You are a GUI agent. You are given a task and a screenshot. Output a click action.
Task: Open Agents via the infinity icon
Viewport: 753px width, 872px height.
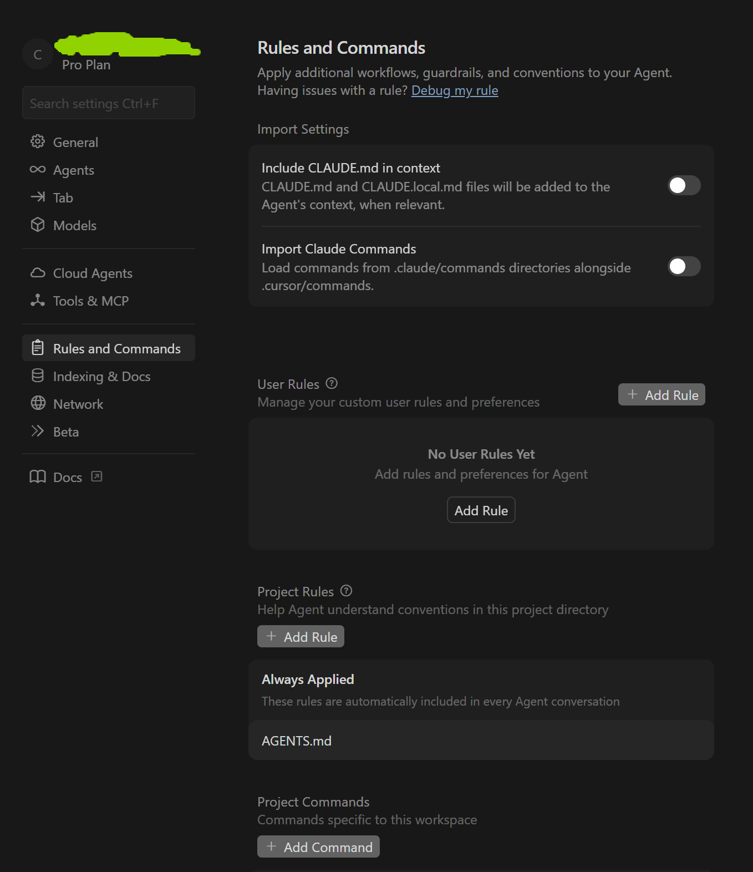click(x=38, y=169)
